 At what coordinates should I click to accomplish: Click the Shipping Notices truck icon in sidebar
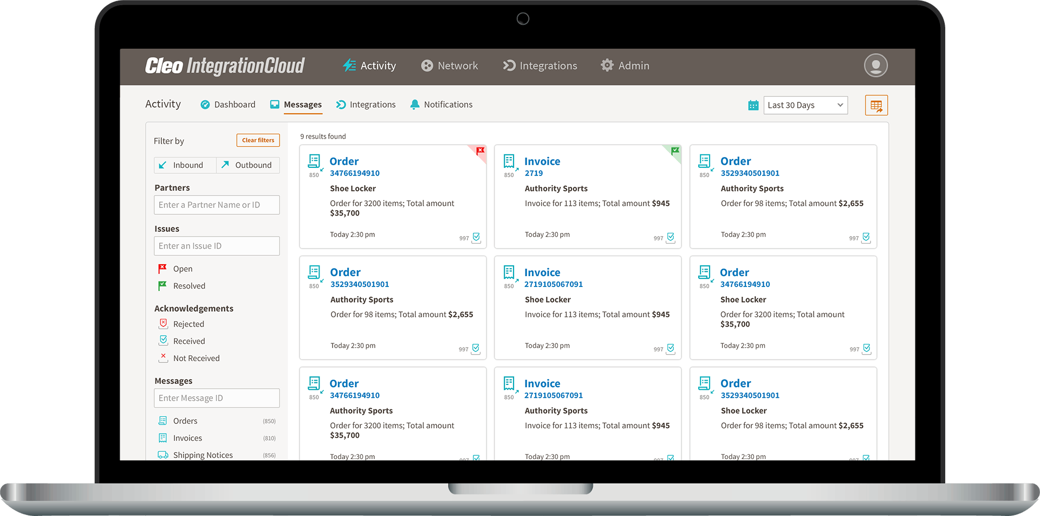tap(163, 455)
